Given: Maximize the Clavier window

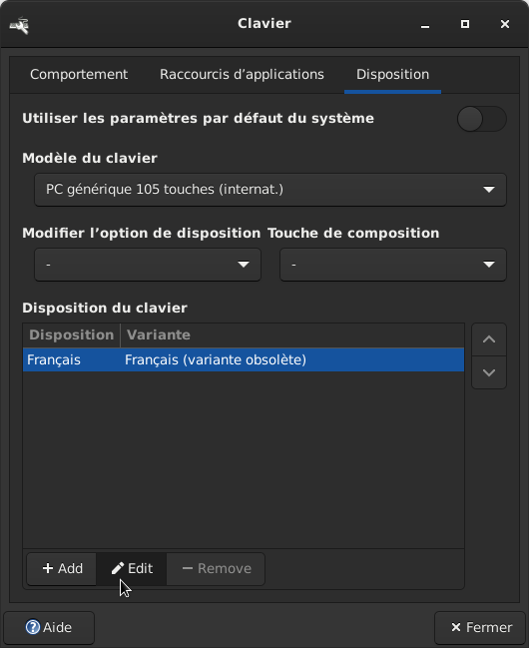Looking at the screenshot, I should (x=465, y=24).
